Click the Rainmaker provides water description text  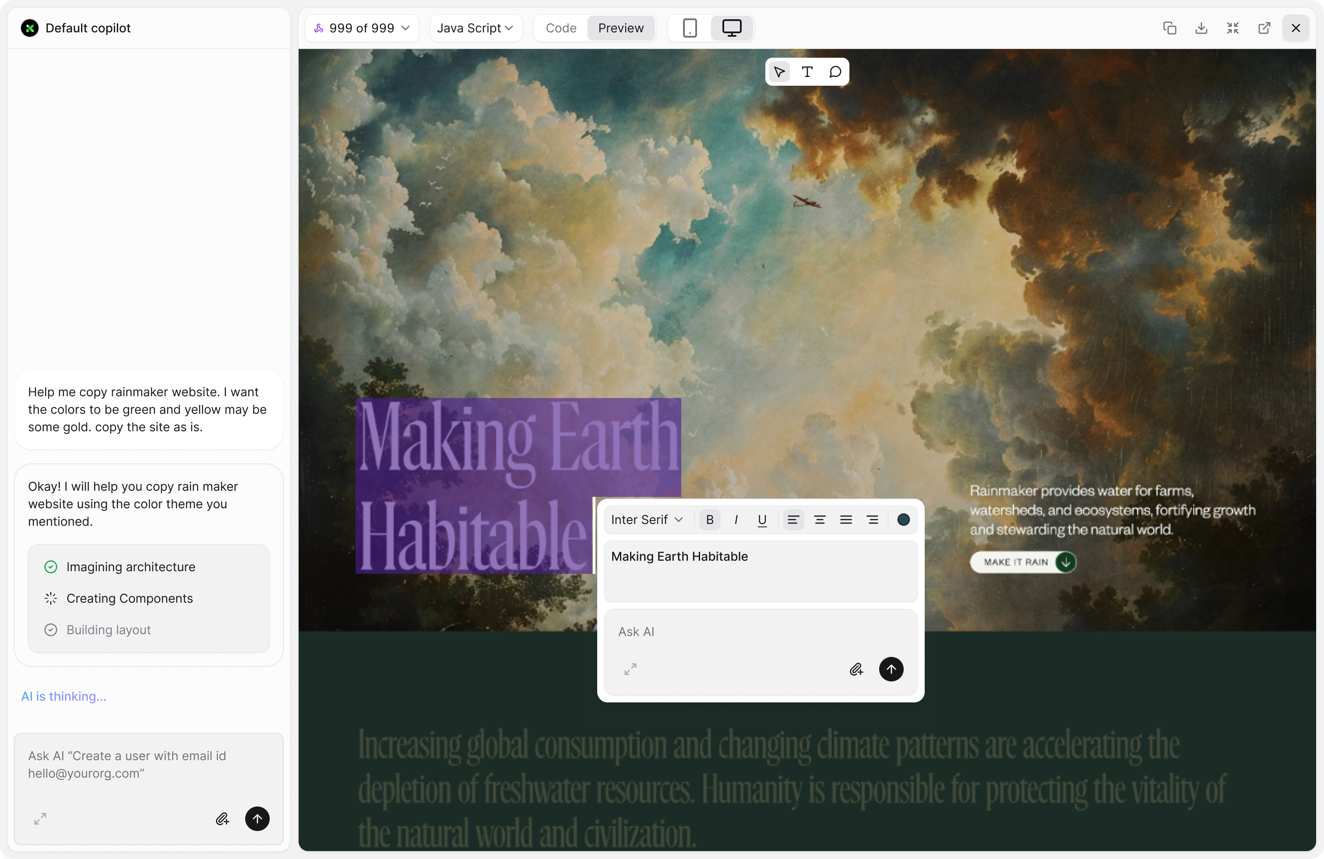click(x=1113, y=510)
